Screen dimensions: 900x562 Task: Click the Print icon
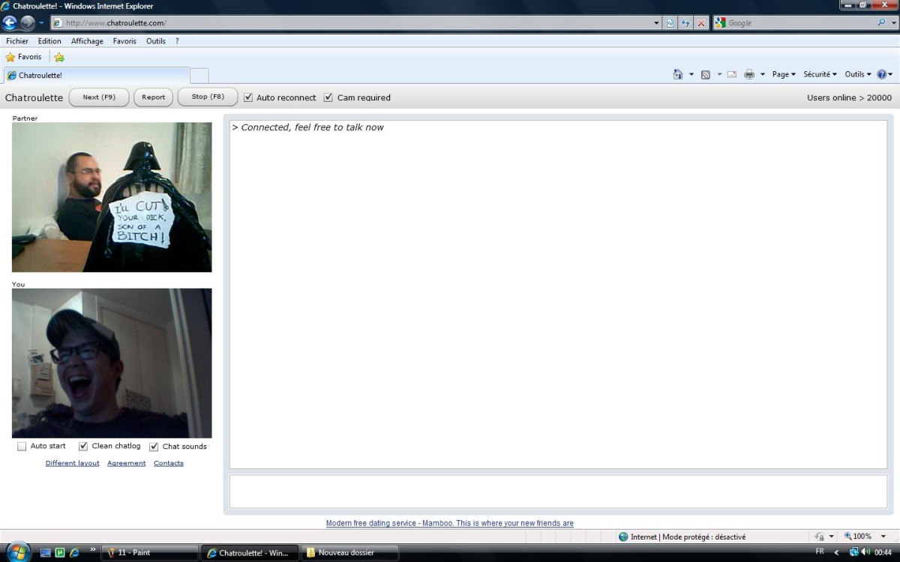click(x=748, y=74)
